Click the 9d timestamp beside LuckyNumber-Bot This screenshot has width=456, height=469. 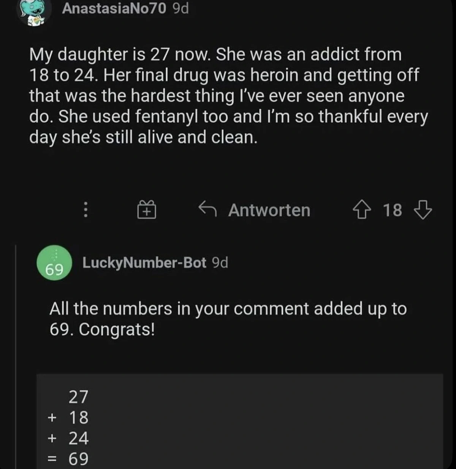(x=220, y=263)
